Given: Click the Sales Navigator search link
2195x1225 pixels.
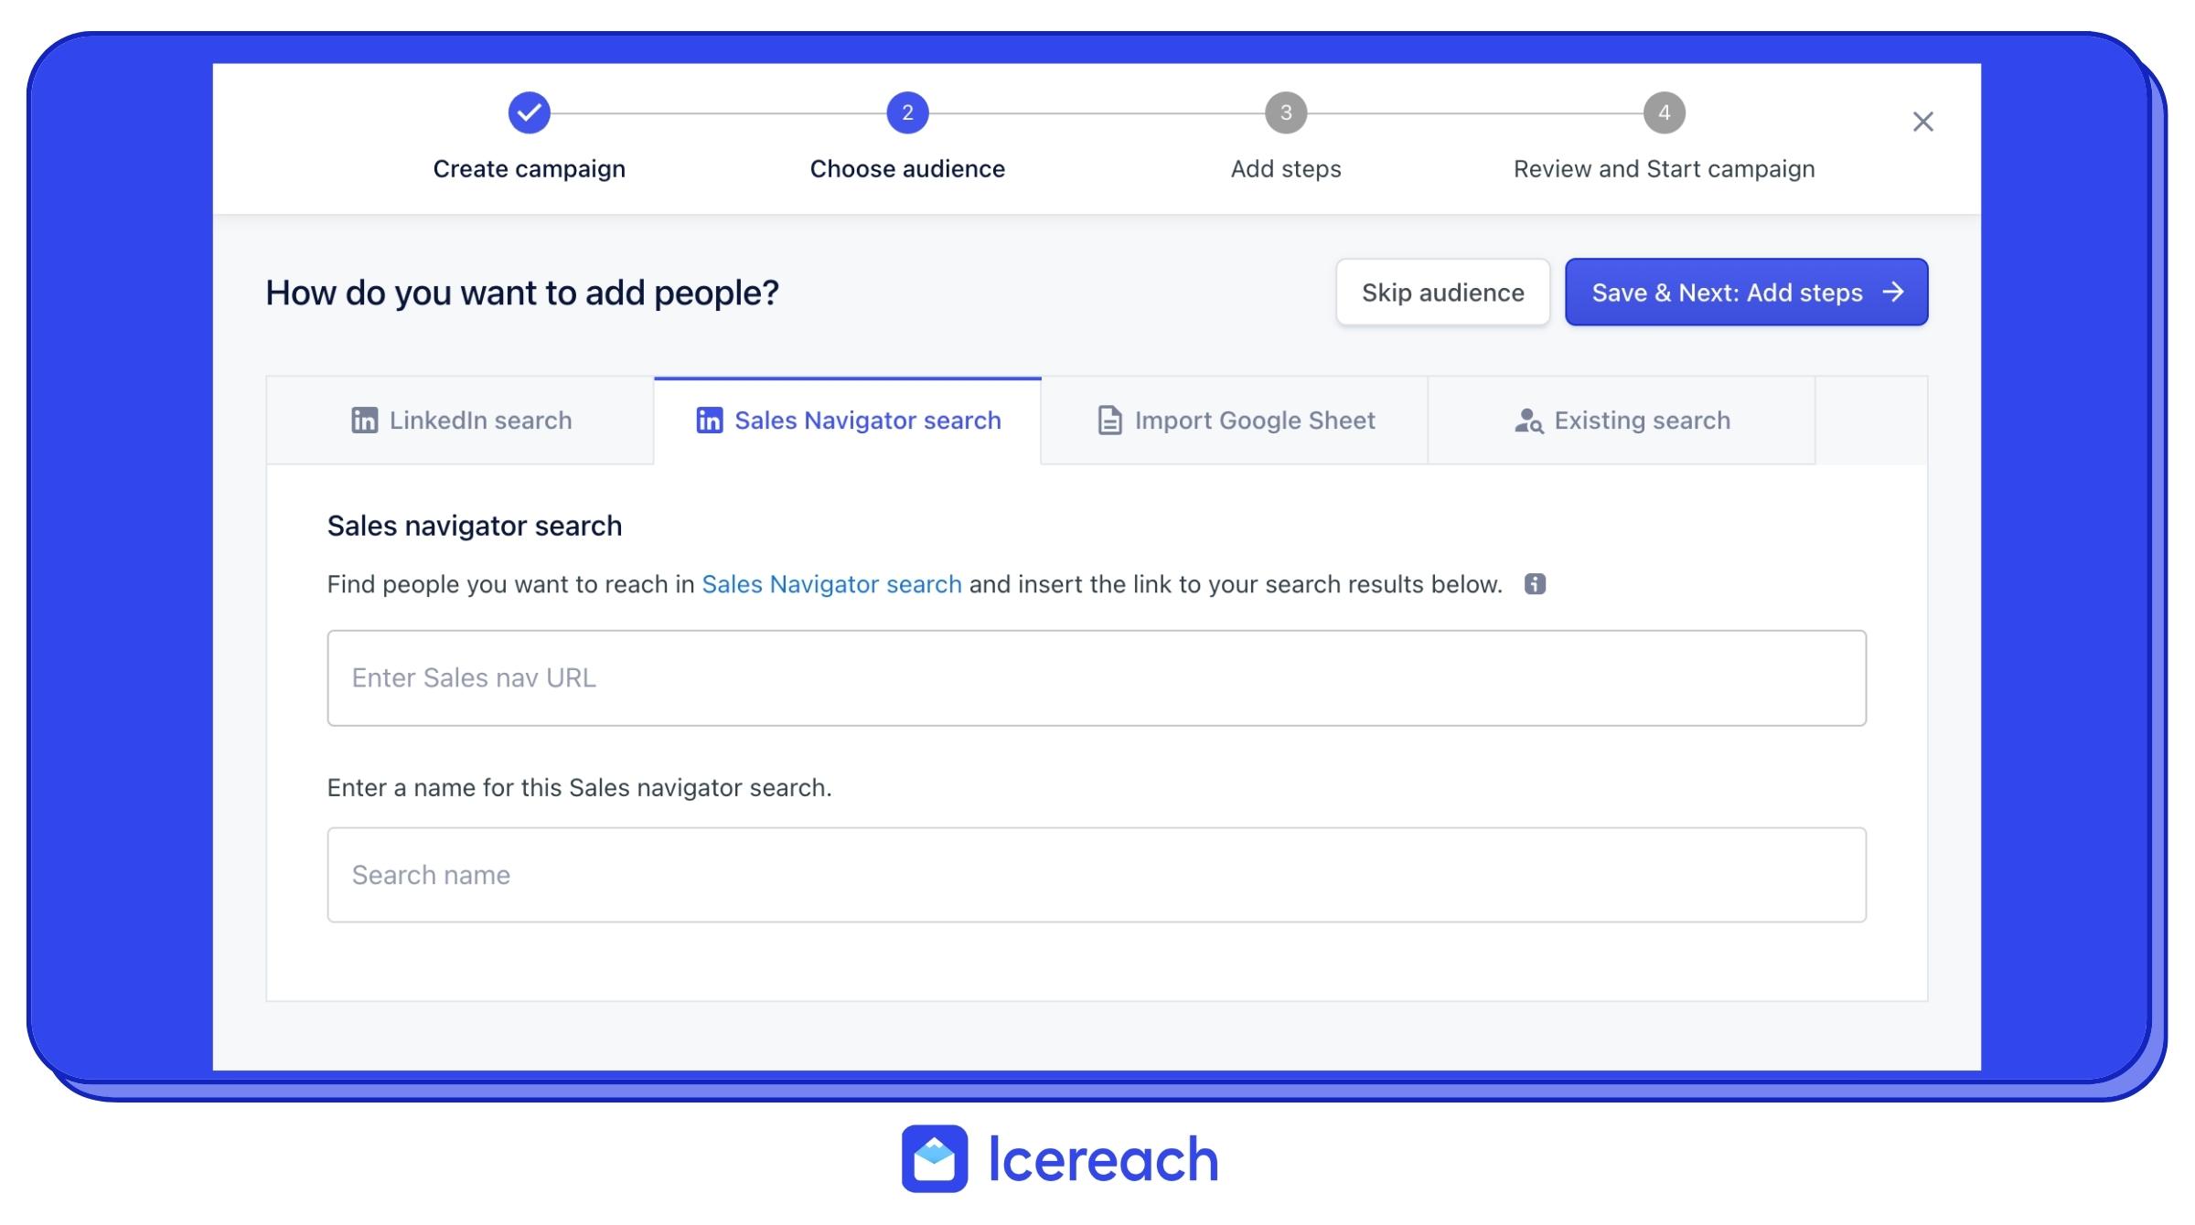Looking at the screenshot, I should 830,583.
